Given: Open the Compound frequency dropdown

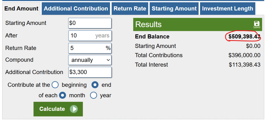Looking at the screenshot, I should point(90,60).
